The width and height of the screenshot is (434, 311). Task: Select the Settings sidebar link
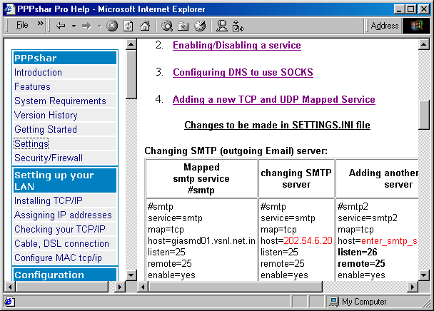click(x=31, y=143)
